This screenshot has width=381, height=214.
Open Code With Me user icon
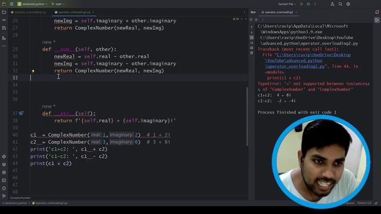click(332, 4)
